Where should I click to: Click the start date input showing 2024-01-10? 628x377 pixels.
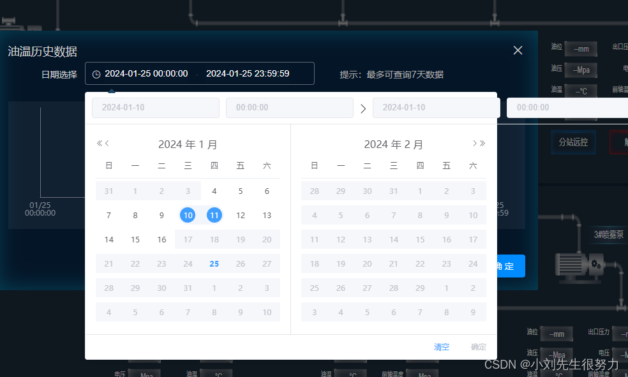(156, 107)
